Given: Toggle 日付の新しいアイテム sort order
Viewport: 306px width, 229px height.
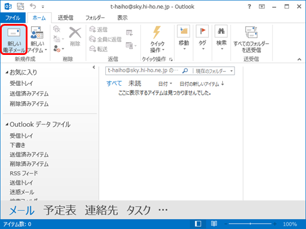Looking at the screenshot, I should (202, 84).
